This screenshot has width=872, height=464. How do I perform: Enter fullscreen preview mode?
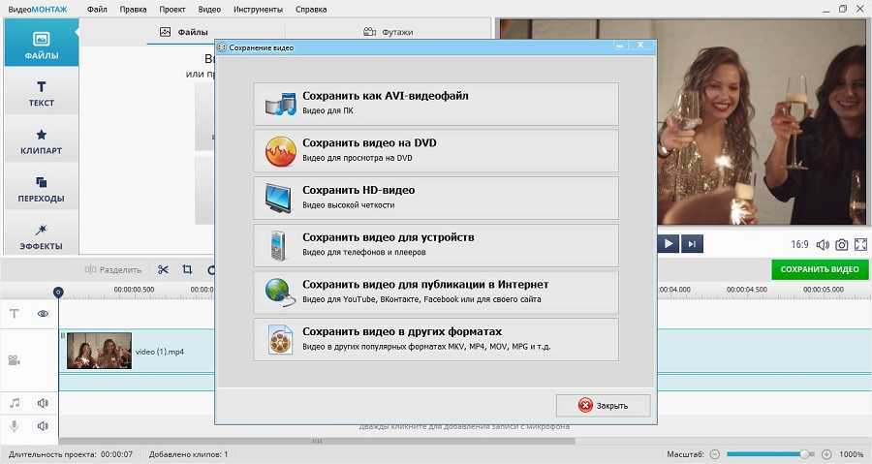tap(860, 245)
